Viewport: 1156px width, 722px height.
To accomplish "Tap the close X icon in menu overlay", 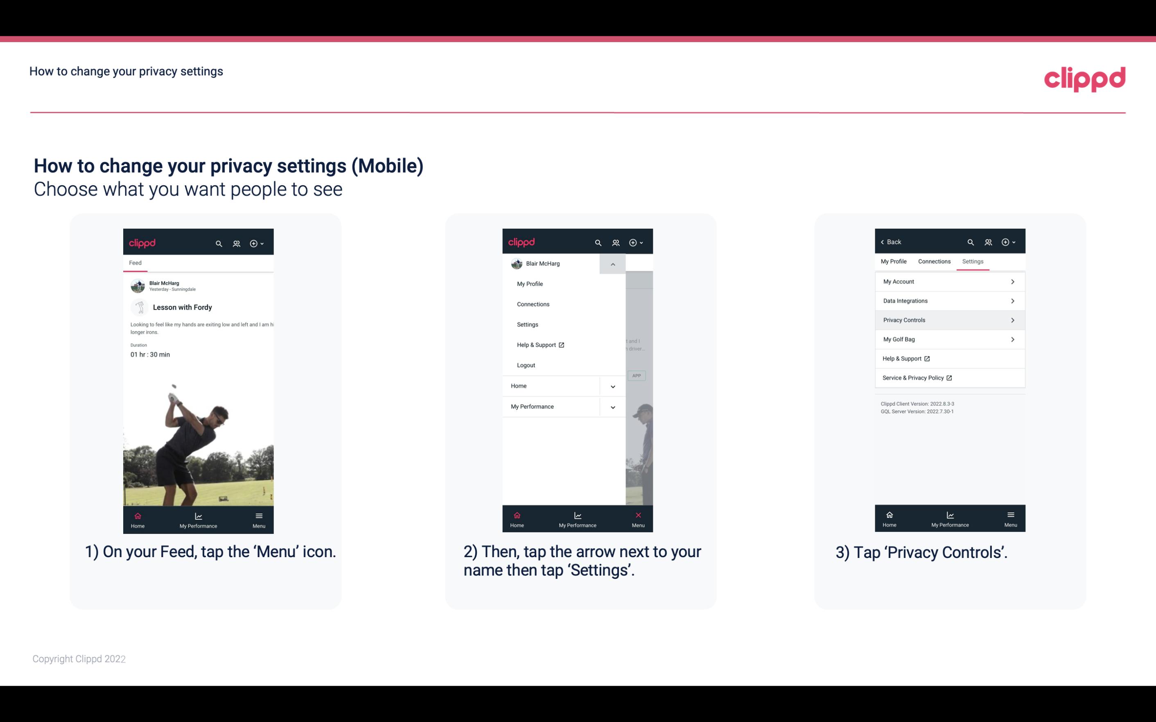I will coord(637,514).
